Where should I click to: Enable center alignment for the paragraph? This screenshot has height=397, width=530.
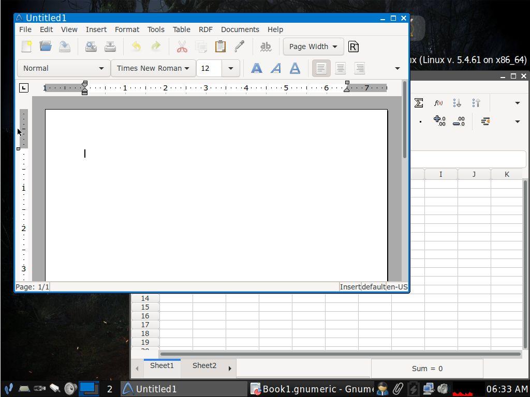340,68
